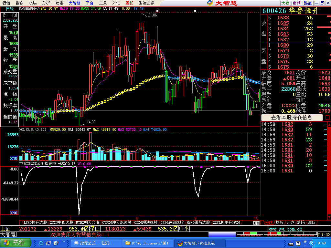Open the 行情 menu
331x248 pixels.
pyautogui.click(x=6, y=3)
